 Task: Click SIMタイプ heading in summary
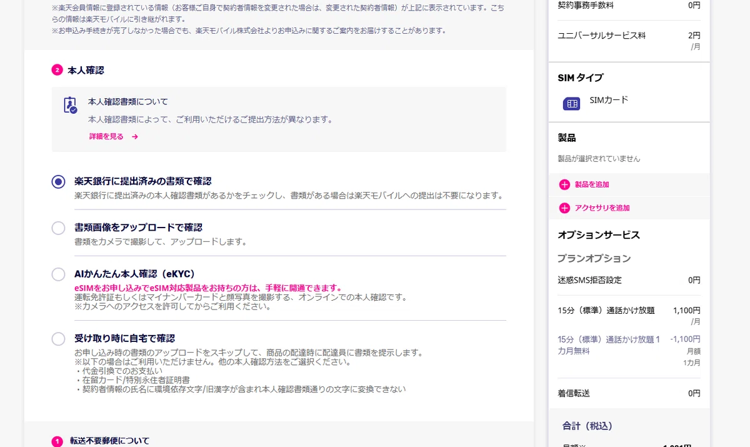(580, 78)
